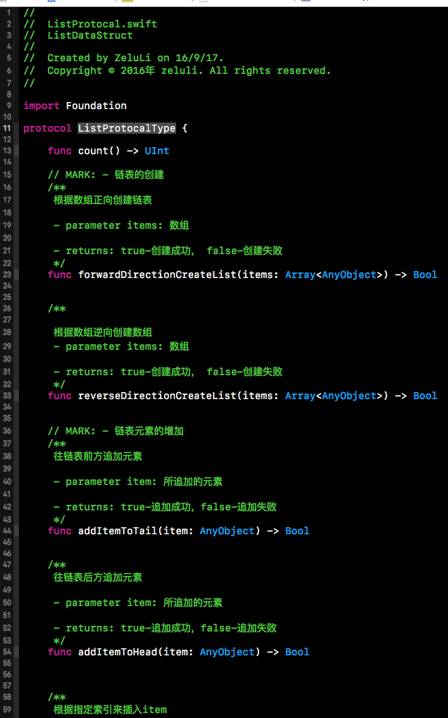Click the 'func' keyword on line 13

click(x=60, y=151)
